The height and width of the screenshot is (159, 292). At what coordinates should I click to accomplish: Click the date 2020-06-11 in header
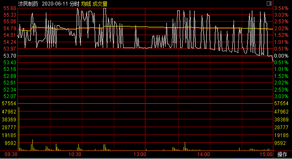coord(55,4)
